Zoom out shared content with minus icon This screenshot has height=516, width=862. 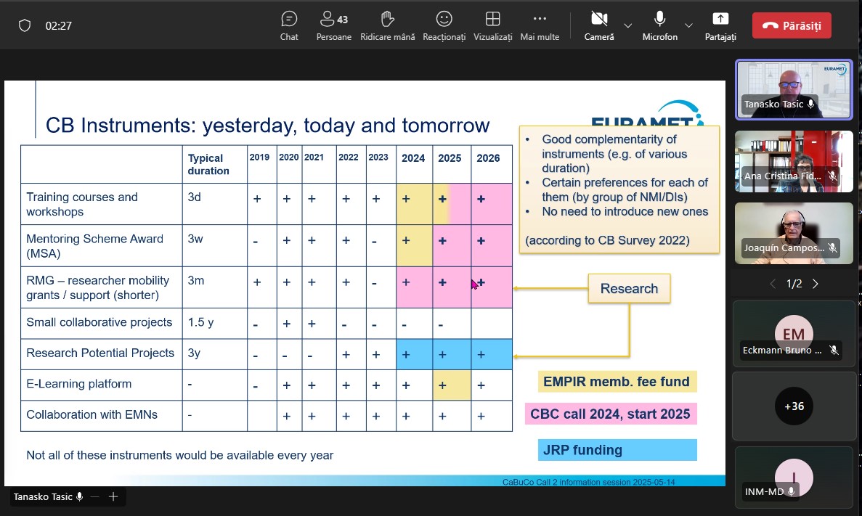(x=94, y=496)
